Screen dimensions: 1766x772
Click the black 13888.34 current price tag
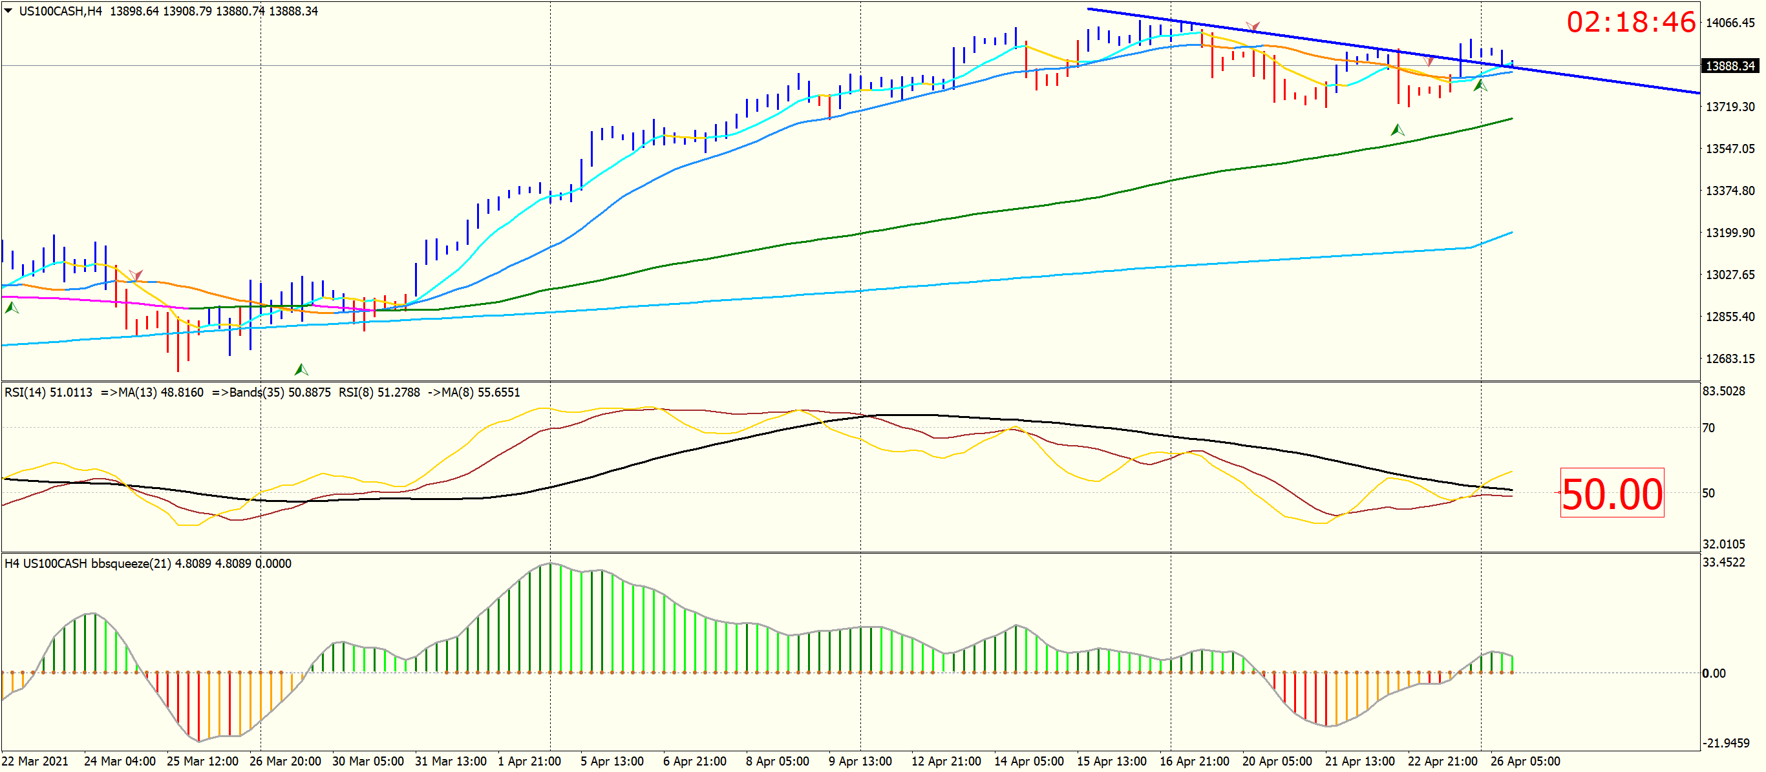coord(1730,66)
